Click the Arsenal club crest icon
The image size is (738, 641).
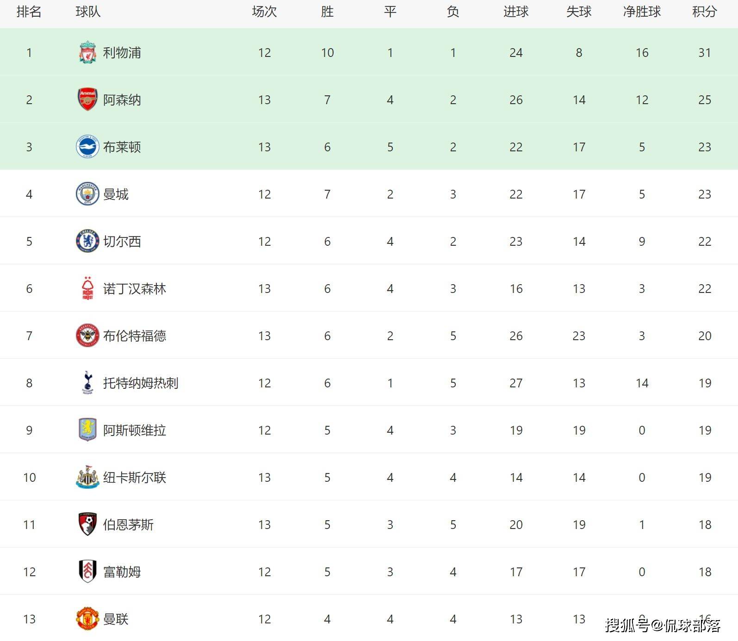[x=87, y=100]
